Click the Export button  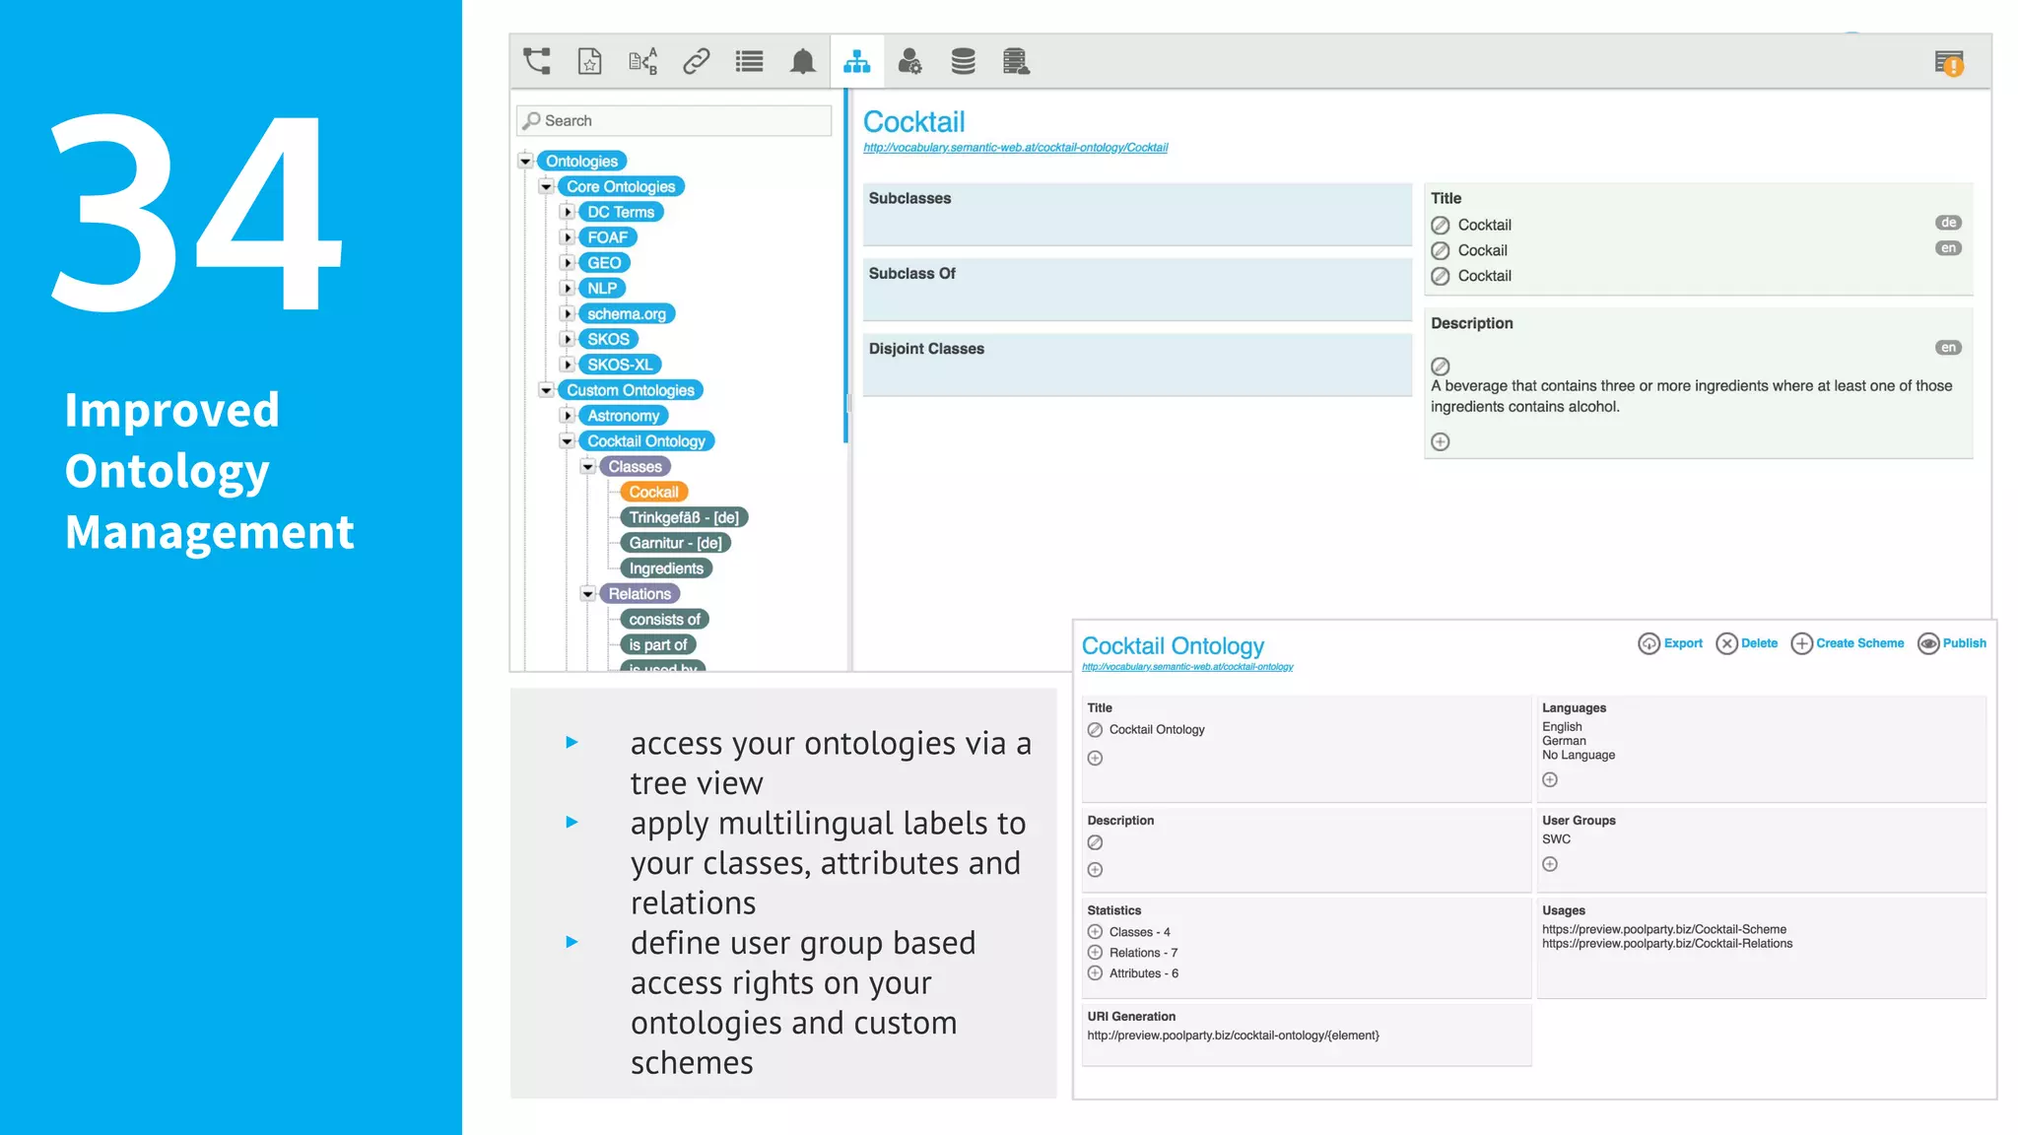pyautogui.click(x=1670, y=643)
